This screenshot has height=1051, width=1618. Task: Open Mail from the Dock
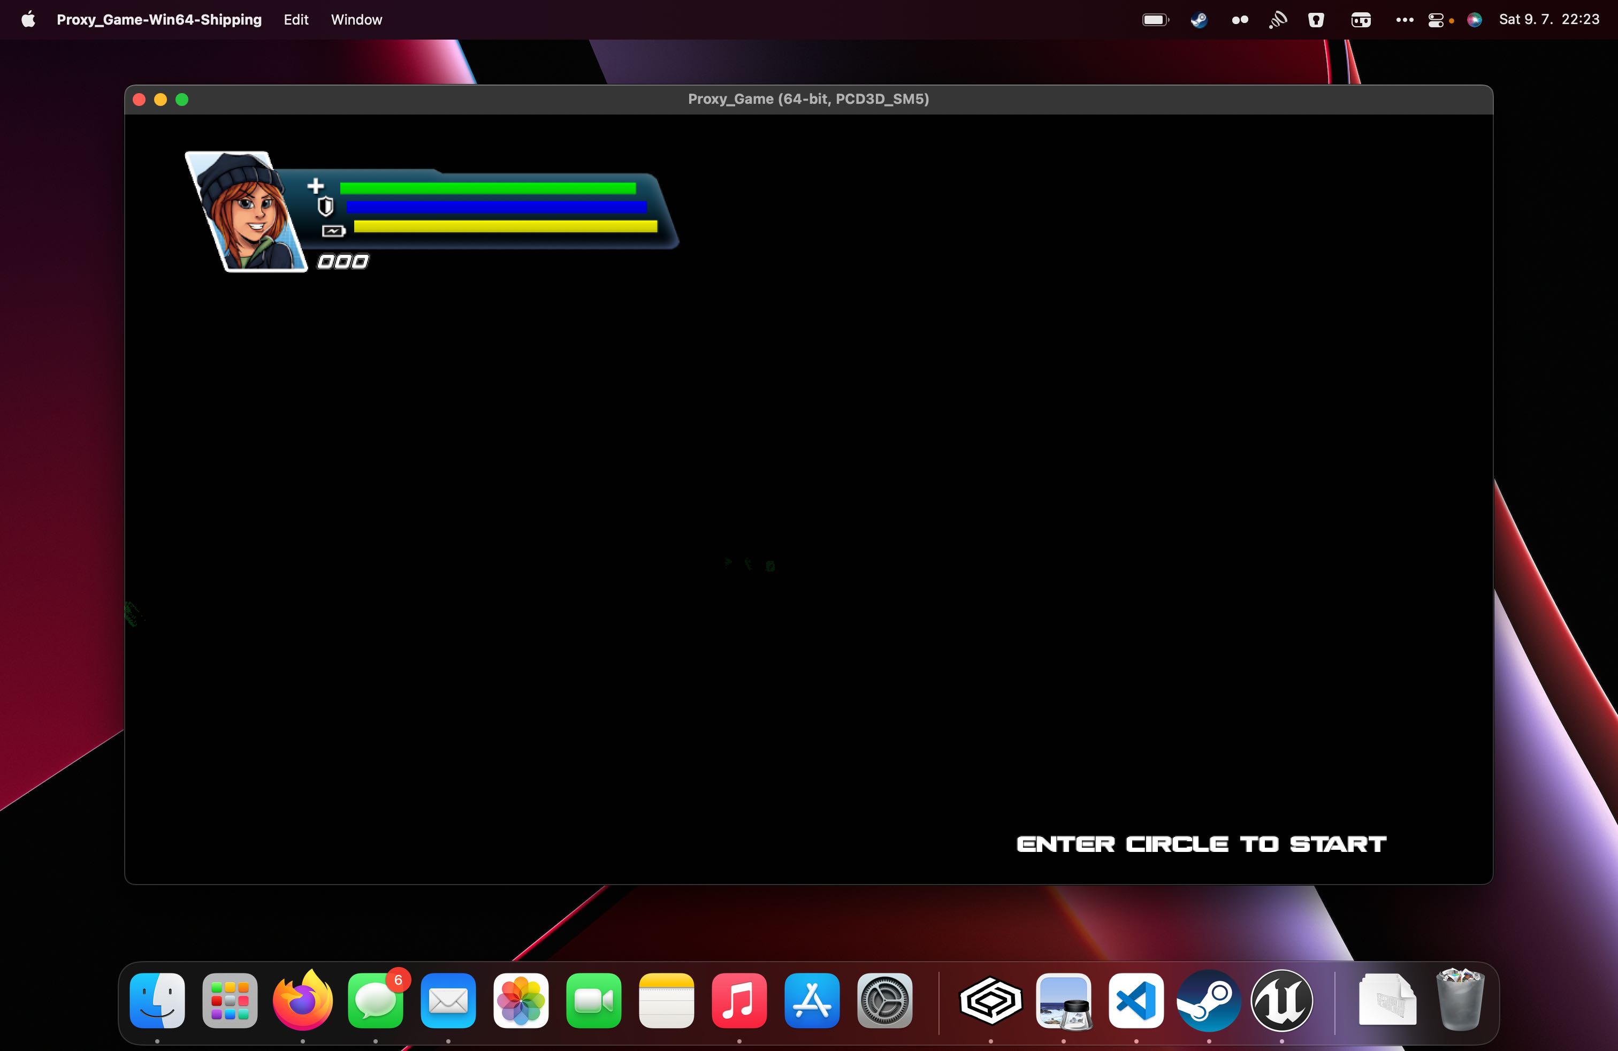click(x=448, y=1001)
